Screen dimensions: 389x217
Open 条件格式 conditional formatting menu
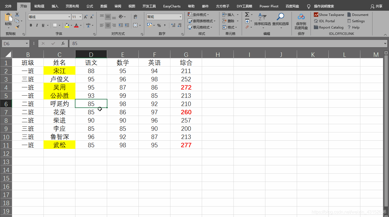pos(198,15)
